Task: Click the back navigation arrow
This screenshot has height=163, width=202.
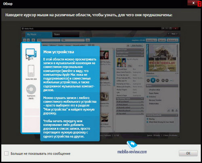Action: 25,40
